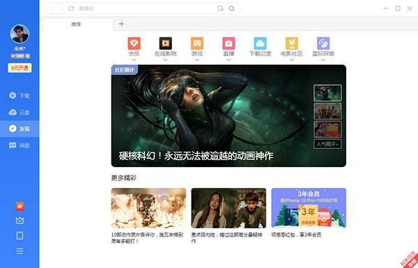This screenshot has width=418, height=268.
Task: Open the woman and man suspense thumbnail
Action: (x=229, y=208)
